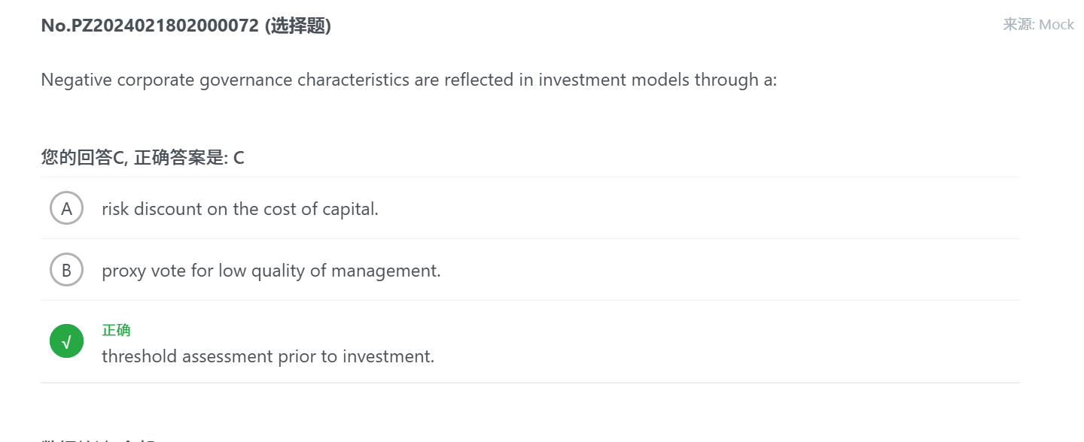The image size is (1084, 442).
Task: Select the option A radio circle
Action: [66, 208]
